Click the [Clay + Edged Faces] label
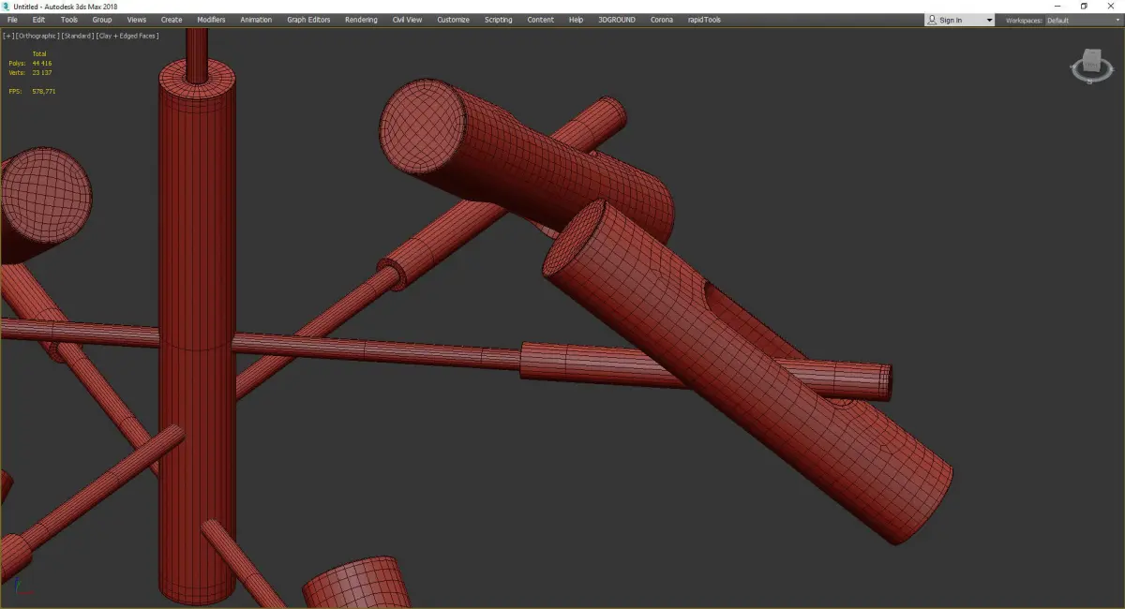The image size is (1125, 609). (x=127, y=36)
